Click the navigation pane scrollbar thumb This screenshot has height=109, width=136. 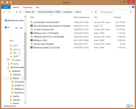25,56
